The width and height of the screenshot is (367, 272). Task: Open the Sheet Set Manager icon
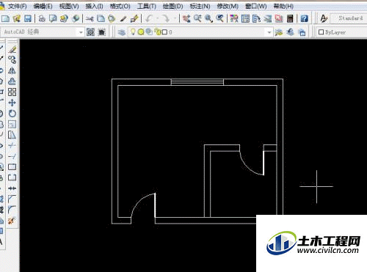point(268,18)
